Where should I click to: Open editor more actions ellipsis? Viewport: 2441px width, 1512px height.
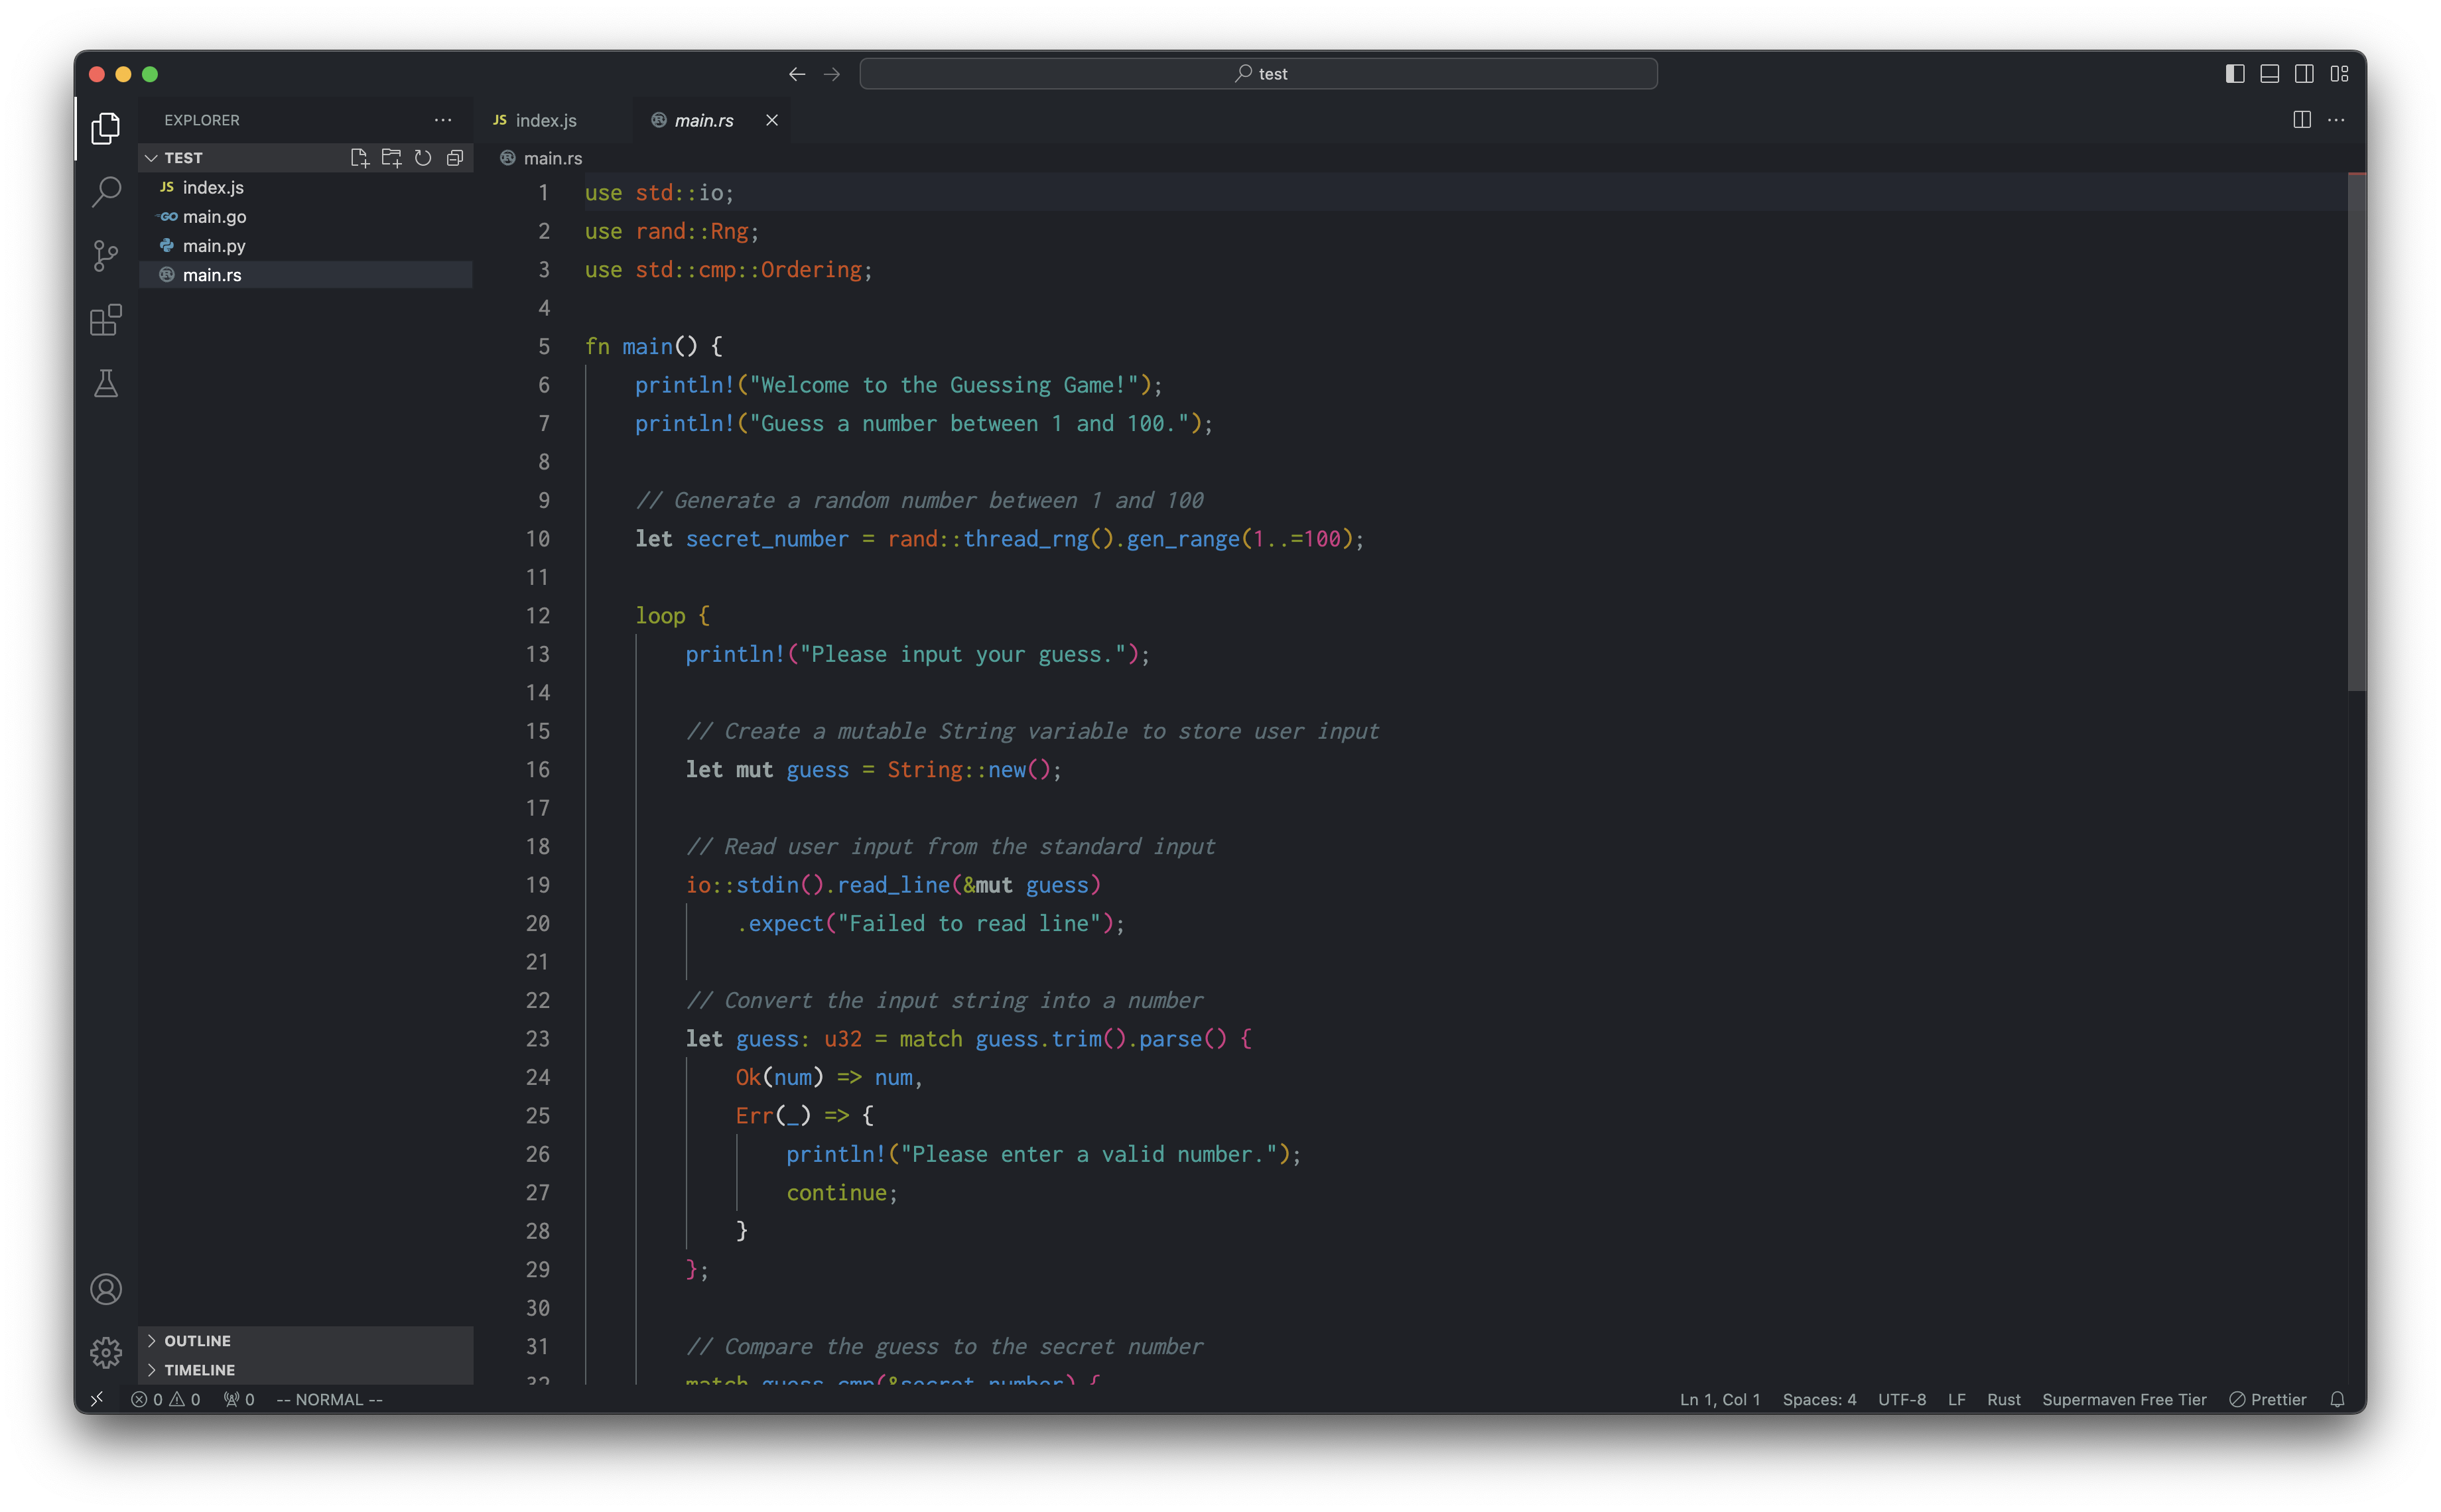(2336, 120)
